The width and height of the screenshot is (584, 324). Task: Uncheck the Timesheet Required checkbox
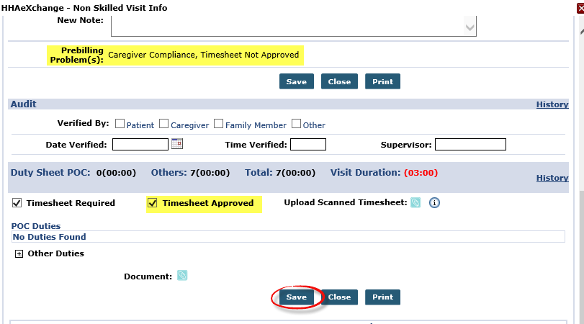click(17, 203)
